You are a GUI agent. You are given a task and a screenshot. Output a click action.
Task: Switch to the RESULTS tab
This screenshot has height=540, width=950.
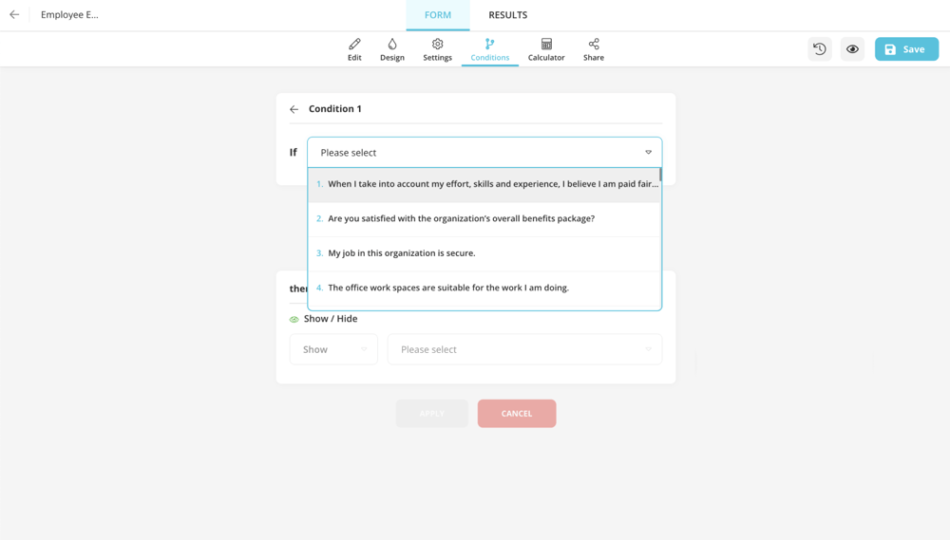point(507,15)
